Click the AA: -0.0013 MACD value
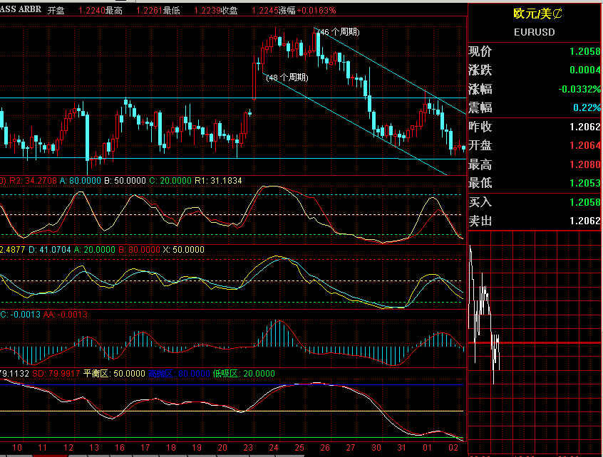This screenshot has width=603, height=457. click(x=66, y=315)
